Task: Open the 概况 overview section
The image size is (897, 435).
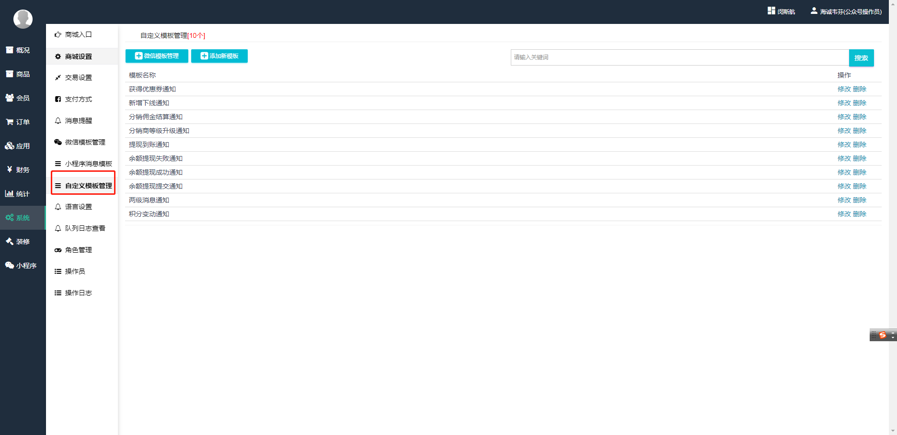Action: coord(18,50)
